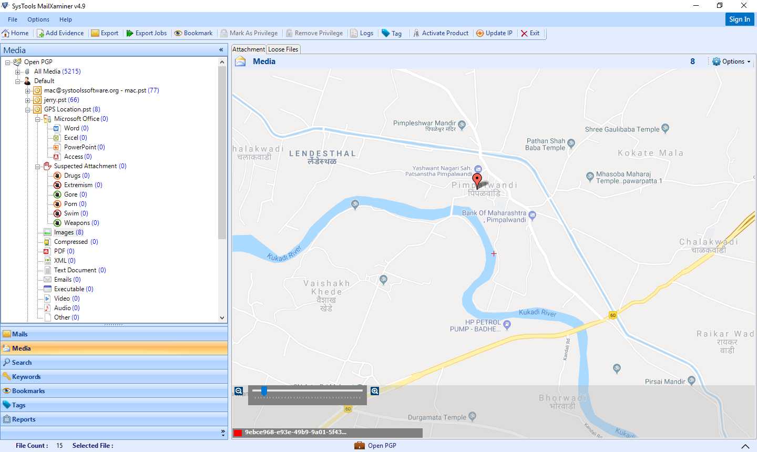The image size is (757, 452).
Task: Expand the bottom status bar chevron
Action: pos(745,446)
